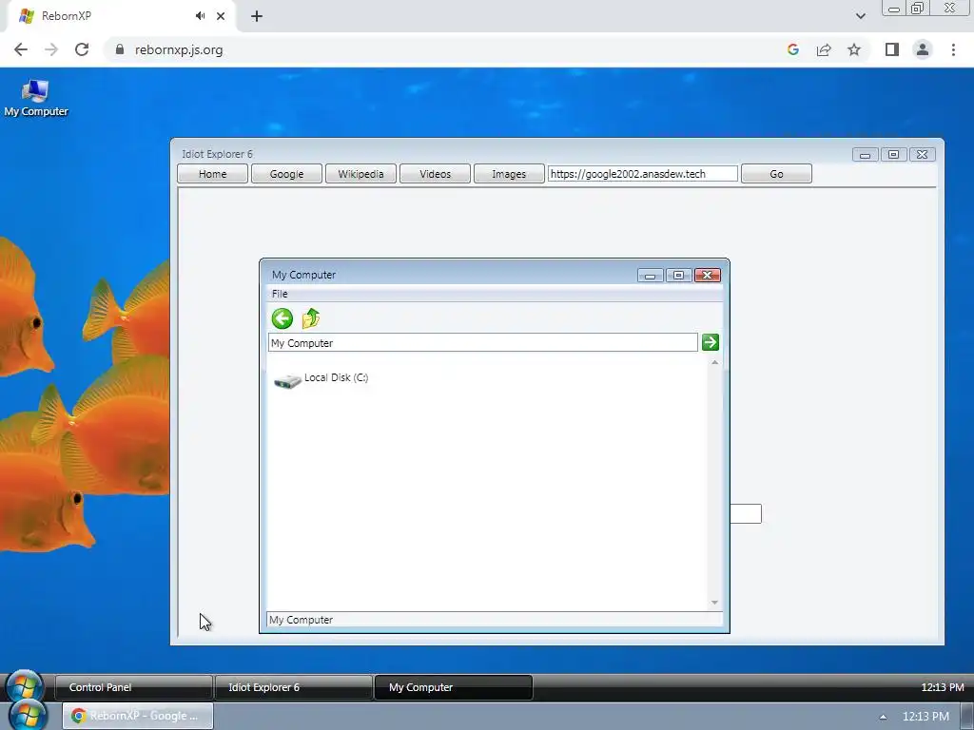Click the 12:13 PM host system clock
The image size is (974, 730).
point(925,717)
